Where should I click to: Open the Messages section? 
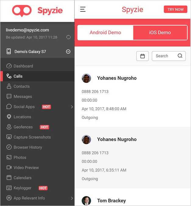tap(23, 97)
